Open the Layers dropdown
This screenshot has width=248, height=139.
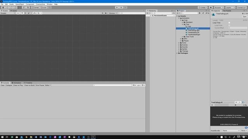tap(230, 8)
